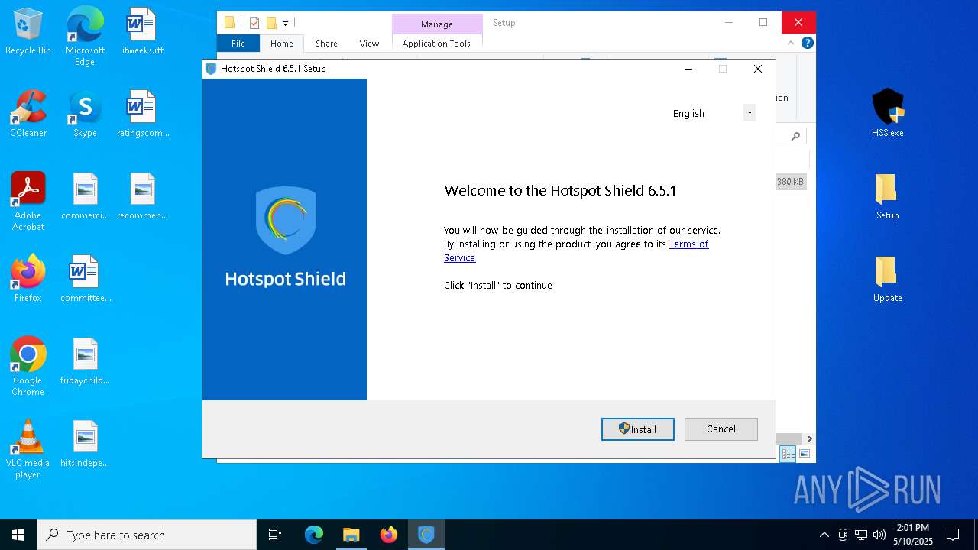Select the HSS.exe desktop icon
Screen dimensions: 978x550
tap(888, 113)
